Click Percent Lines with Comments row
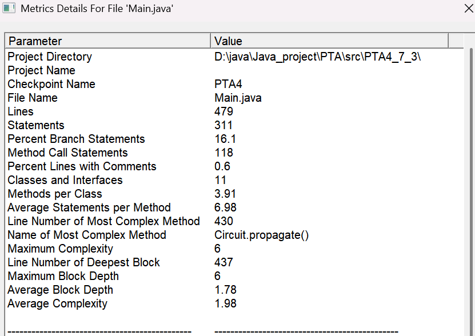475x336 pixels. click(x=234, y=166)
